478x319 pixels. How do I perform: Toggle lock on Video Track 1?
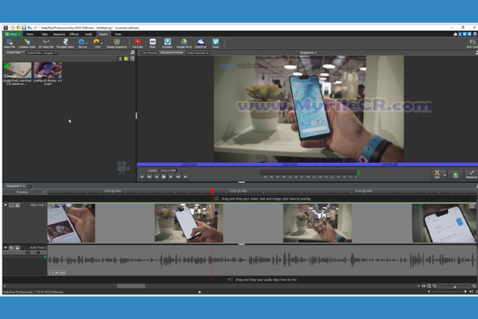pyautogui.click(x=17, y=205)
